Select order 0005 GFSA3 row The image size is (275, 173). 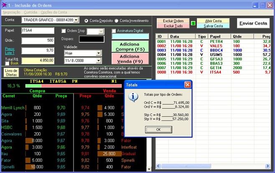coord(214,59)
